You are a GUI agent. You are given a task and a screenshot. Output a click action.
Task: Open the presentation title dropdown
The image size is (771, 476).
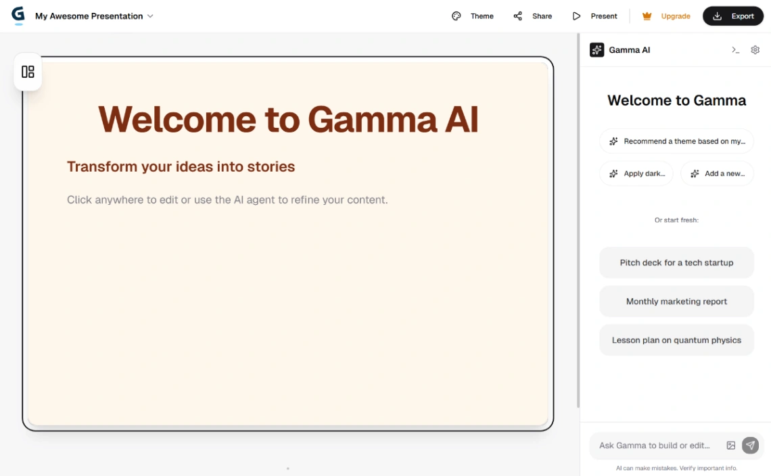click(149, 16)
